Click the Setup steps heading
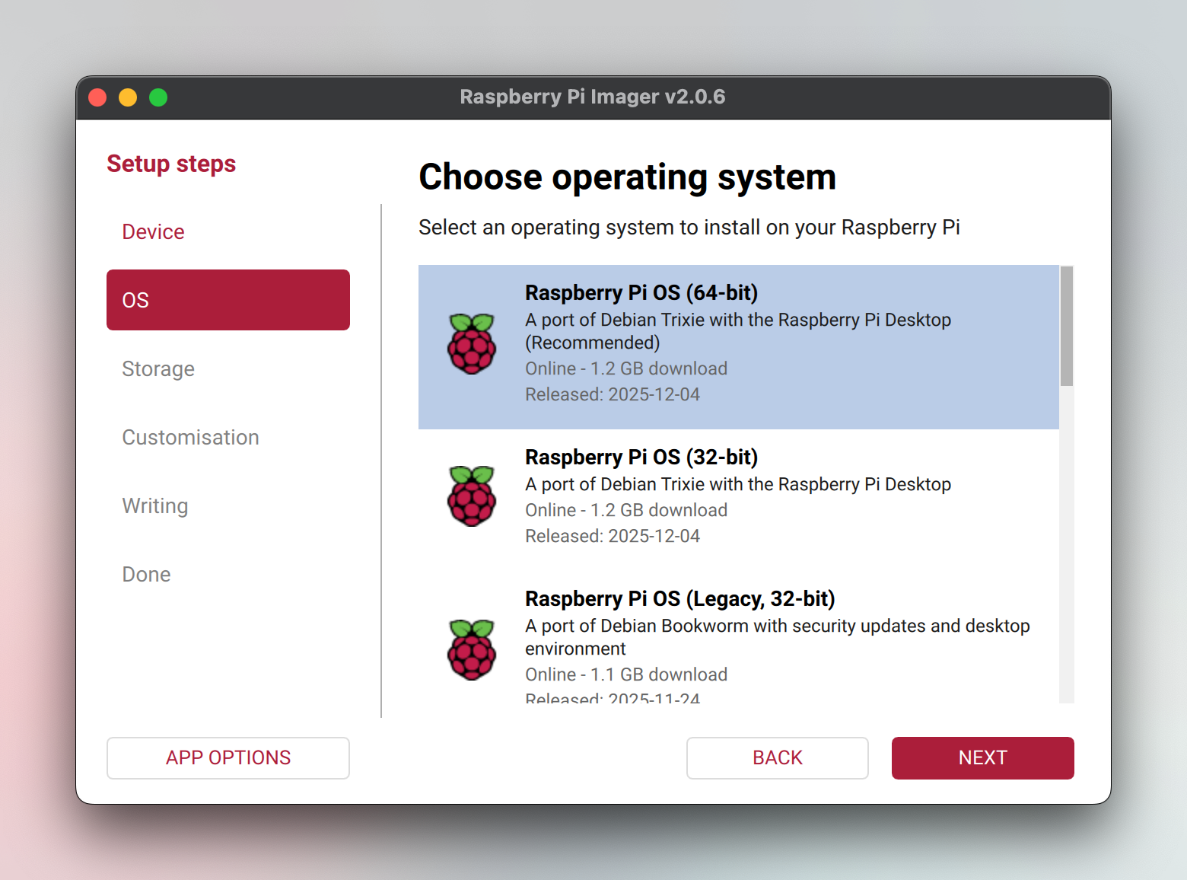Image resolution: width=1187 pixels, height=880 pixels. 171,163
